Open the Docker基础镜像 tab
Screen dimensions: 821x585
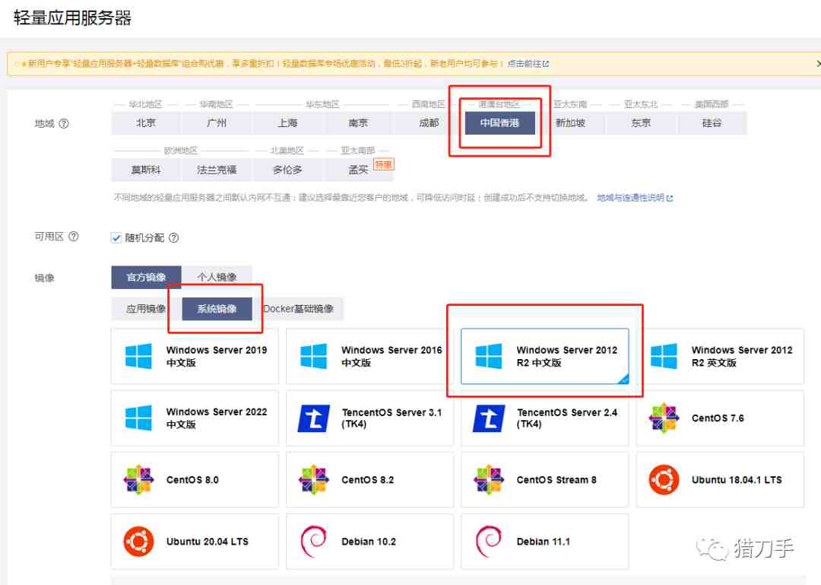[298, 309]
